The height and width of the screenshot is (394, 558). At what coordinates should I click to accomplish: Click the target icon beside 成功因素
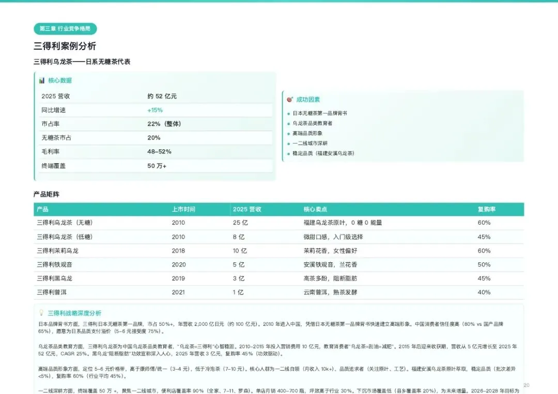coord(290,100)
